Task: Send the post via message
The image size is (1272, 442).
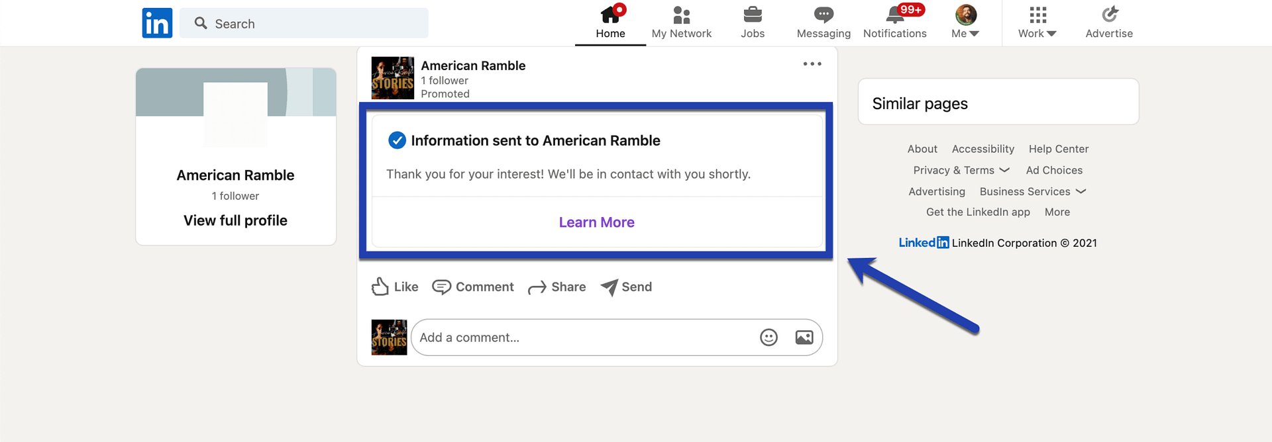Action: (x=626, y=287)
